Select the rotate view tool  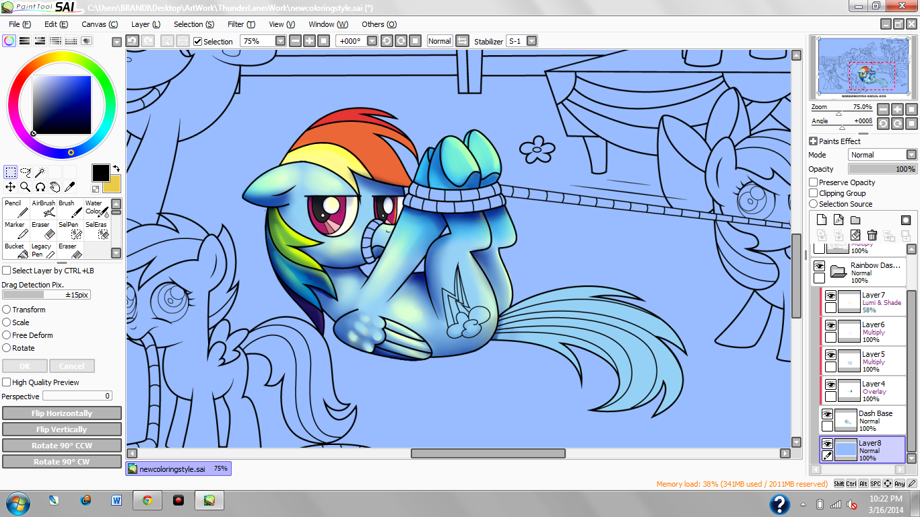(40, 187)
